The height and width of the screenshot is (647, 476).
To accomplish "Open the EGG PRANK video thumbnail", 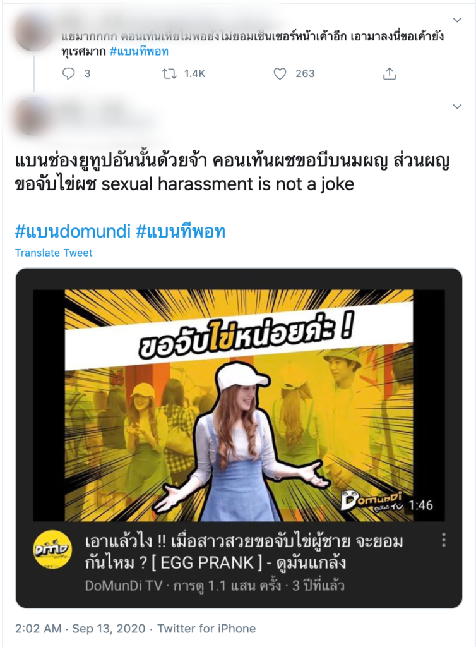I will coord(239,405).
